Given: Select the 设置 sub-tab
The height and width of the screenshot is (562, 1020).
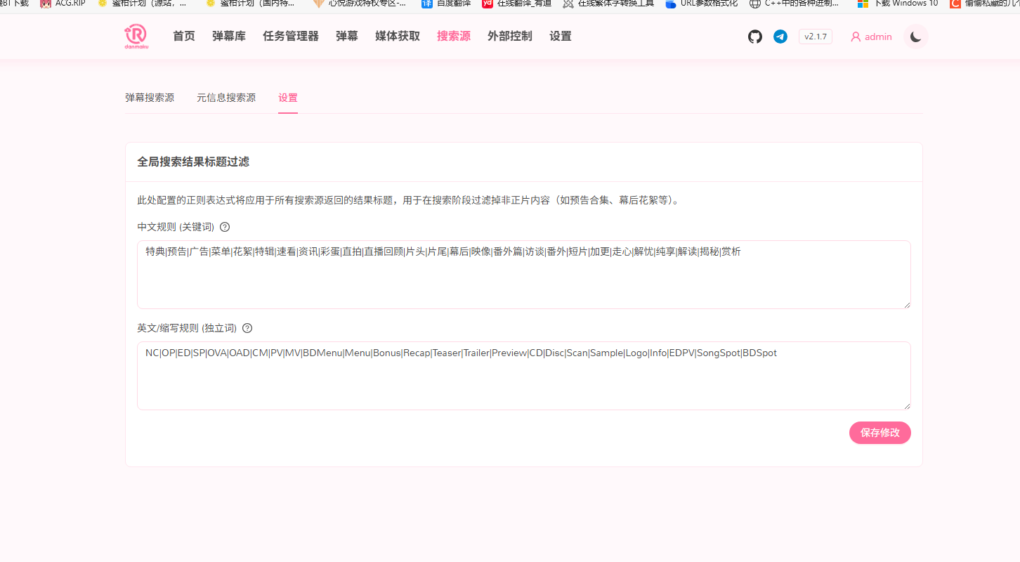Looking at the screenshot, I should pyautogui.click(x=288, y=98).
